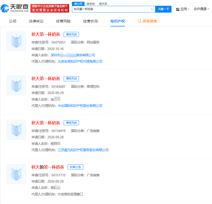Image resolution: width=212 pixels, height=204 pixels.
Task: Click the 初审公告 status tag
Action: (75, 167)
